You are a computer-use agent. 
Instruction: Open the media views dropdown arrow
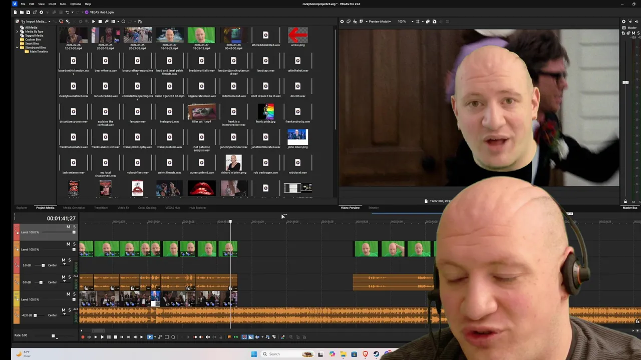tap(118, 21)
